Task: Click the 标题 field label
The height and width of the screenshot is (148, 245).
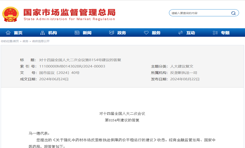Action: pos(28,60)
